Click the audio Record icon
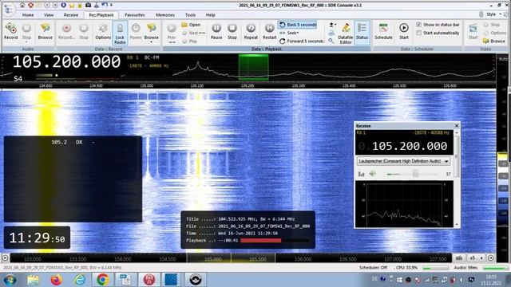Image resolution: width=511 pixels, height=287 pixels. click(x=10, y=31)
